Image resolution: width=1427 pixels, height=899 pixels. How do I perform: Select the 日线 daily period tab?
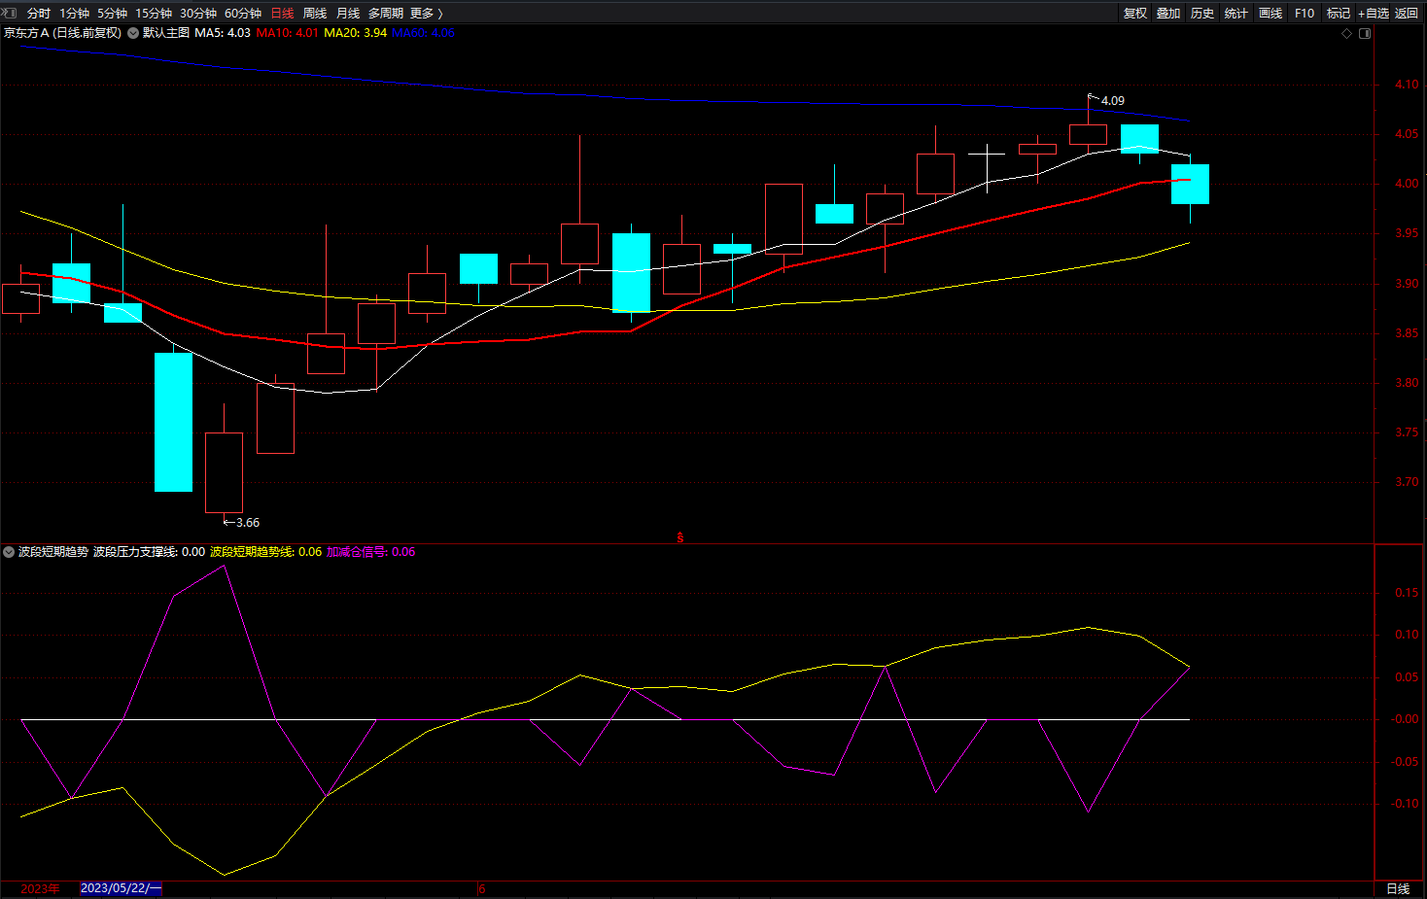282,14
